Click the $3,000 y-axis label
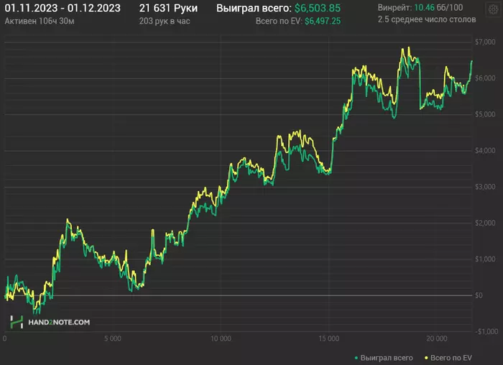Viewport: 503px width, 365px height. [x=485, y=187]
